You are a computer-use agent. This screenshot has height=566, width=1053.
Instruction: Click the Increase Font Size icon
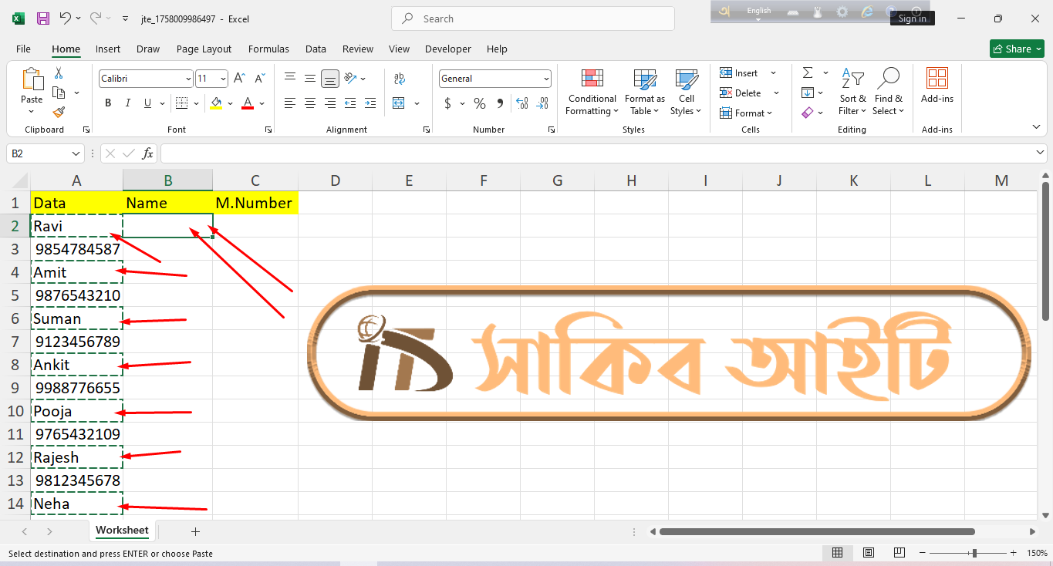[x=239, y=79]
